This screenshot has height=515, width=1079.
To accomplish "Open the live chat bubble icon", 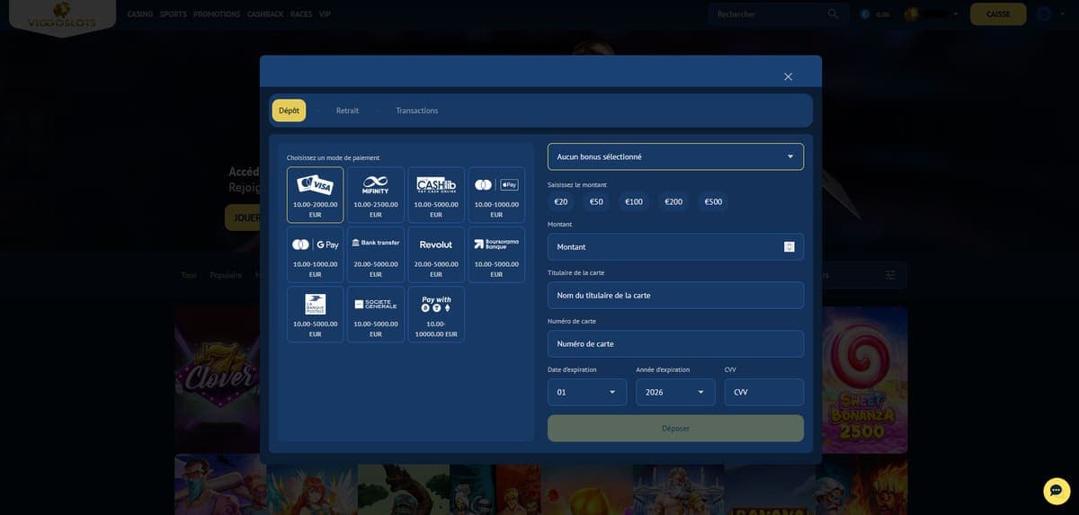I will coord(1057,491).
